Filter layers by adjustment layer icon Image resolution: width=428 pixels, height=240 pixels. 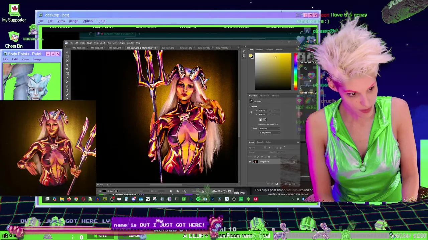[269, 148]
